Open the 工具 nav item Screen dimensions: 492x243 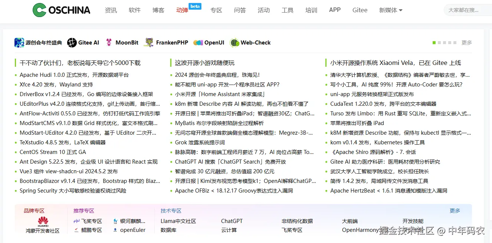[x=288, y=10]
